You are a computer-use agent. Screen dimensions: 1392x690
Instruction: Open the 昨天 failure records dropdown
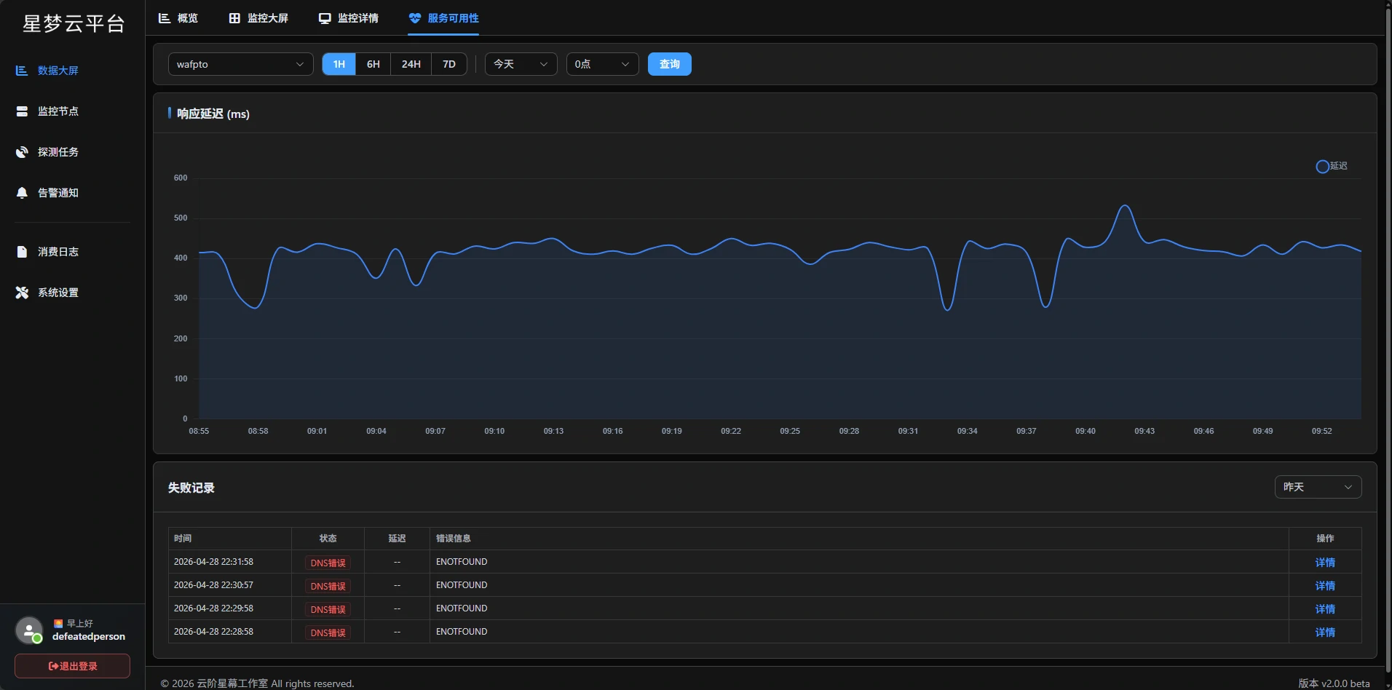(x=1317, y=487)
